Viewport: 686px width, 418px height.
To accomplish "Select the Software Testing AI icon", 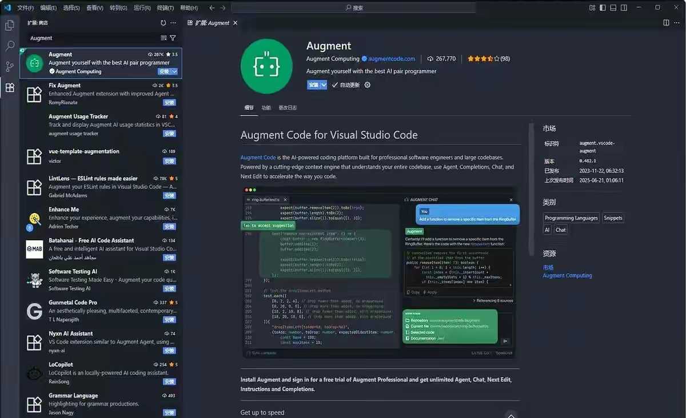I will [x=34, y=280].
